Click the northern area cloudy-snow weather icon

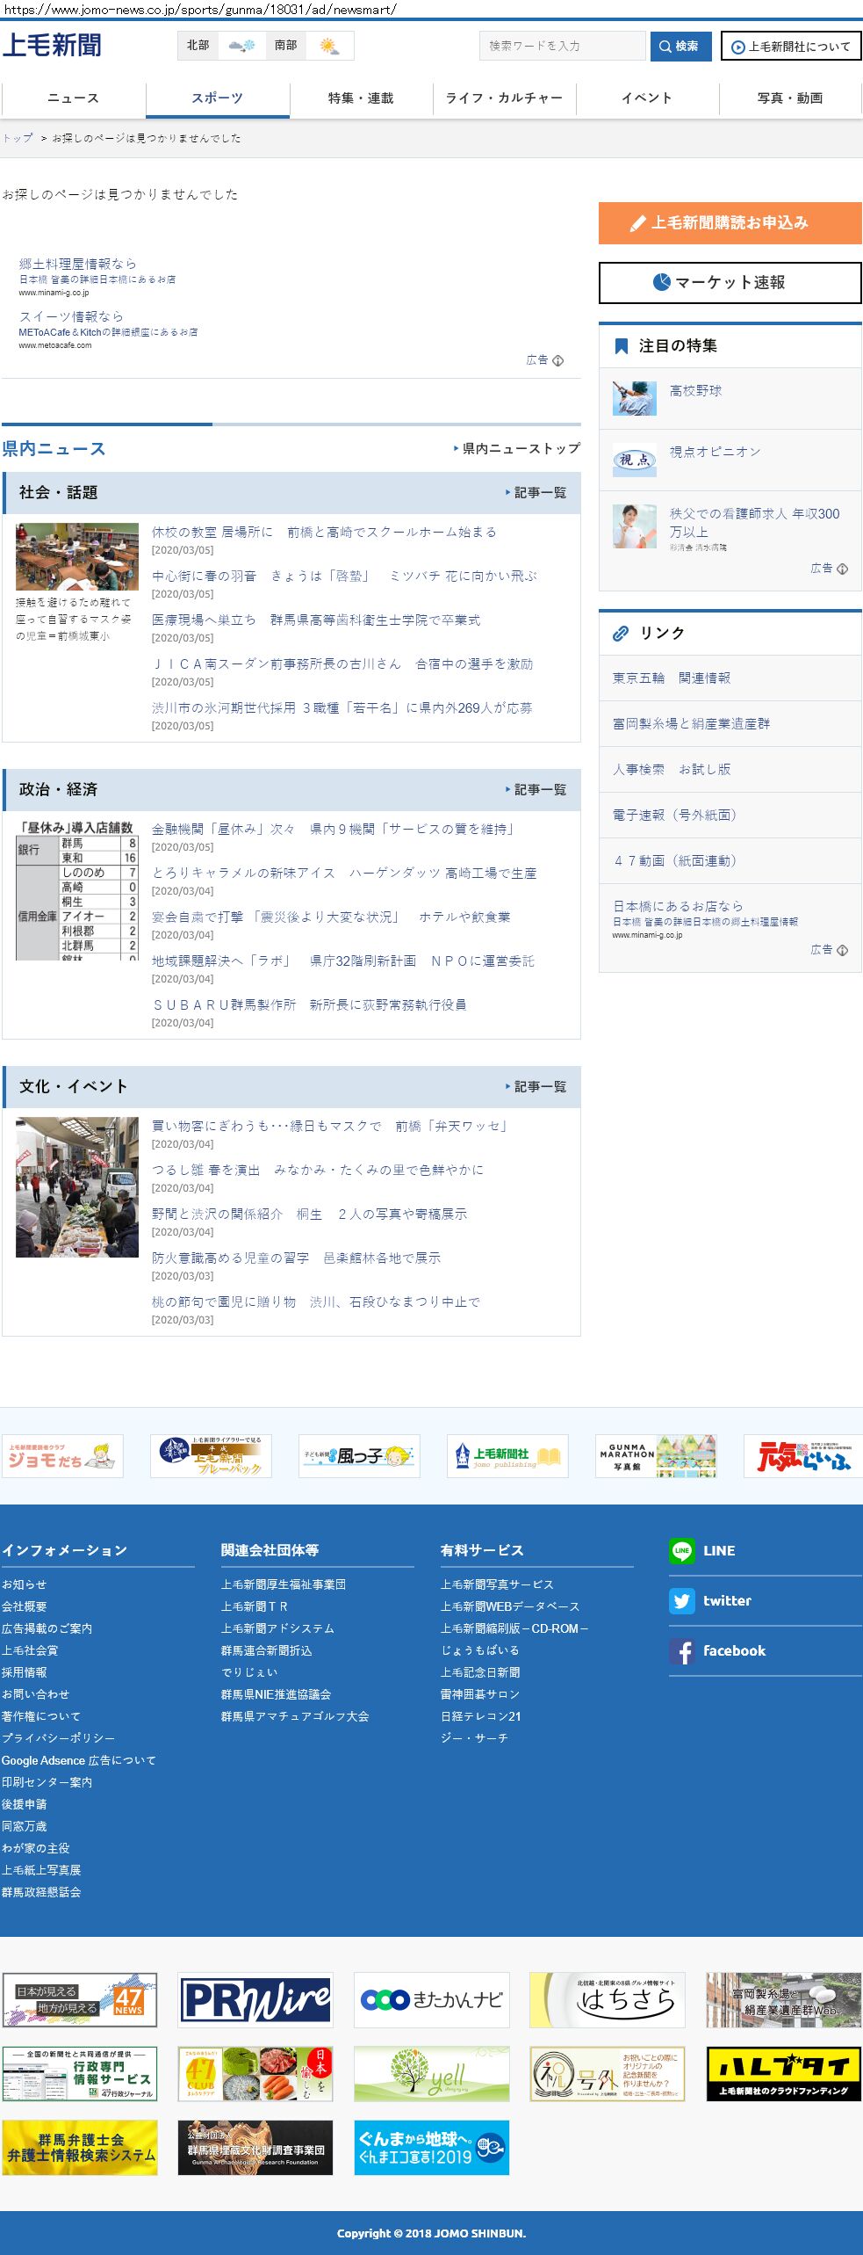click(241, 46)
